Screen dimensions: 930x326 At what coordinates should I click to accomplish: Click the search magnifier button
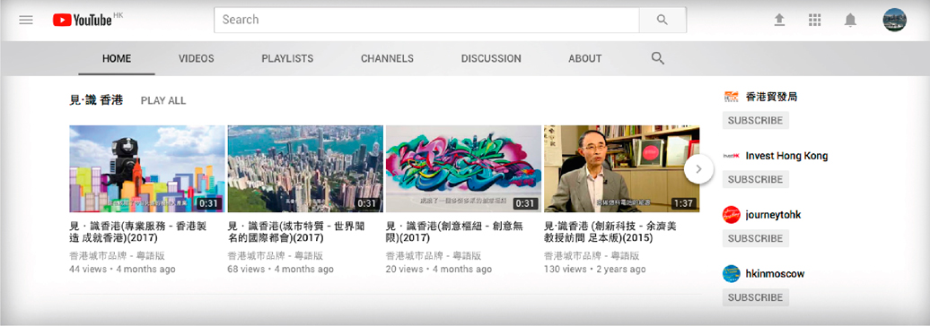click(x=662, y=20)
